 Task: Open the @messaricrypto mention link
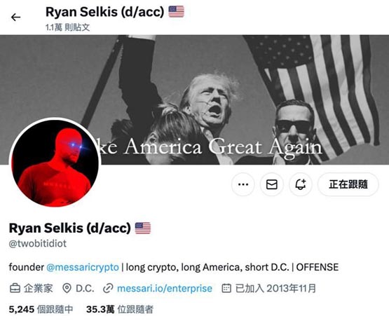tap(83, 267)
